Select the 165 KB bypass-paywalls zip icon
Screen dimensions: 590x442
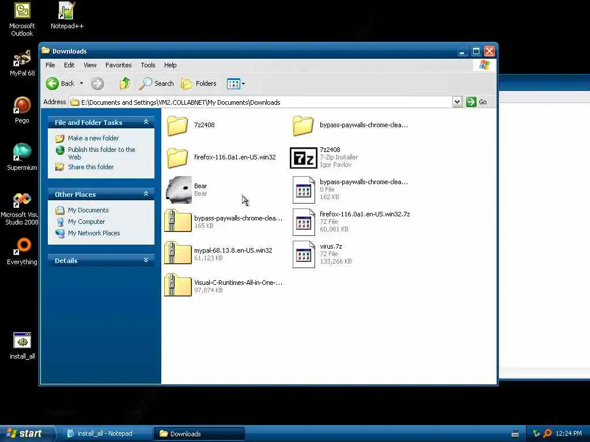tap(177, 222)
